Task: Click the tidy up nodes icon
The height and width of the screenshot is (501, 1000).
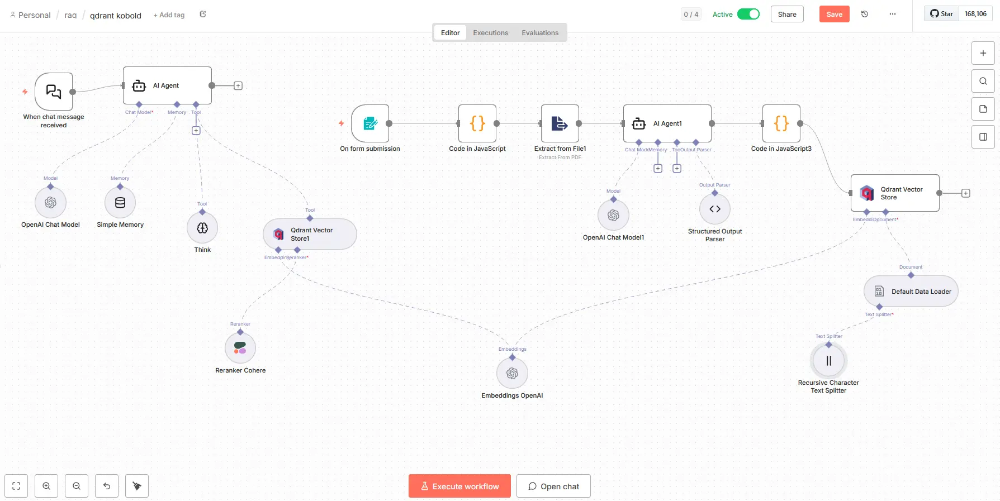Action: point(137,486)
